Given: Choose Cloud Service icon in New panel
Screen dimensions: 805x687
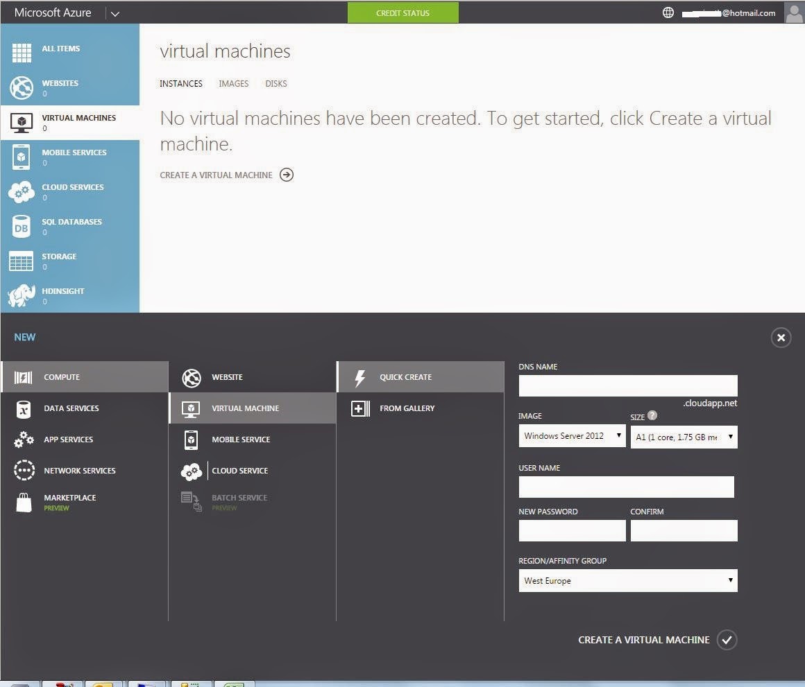Looking at the screenshot, I should tap(192, 471).
